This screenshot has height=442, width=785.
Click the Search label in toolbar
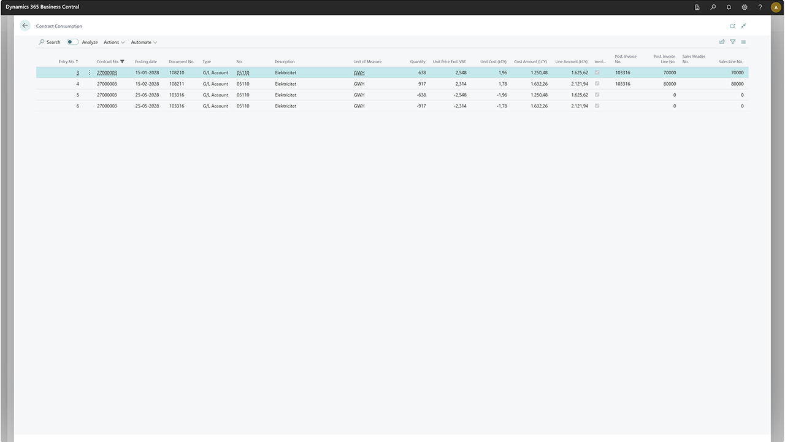pyautogui.click(x=53, y=42)
